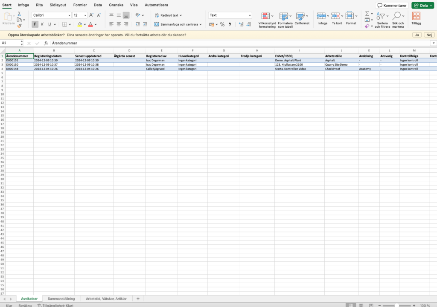This screenshot has width=437, height=307.
Task: Expand the number format dropdown showing Text
Action: click(x=249, y=15)
